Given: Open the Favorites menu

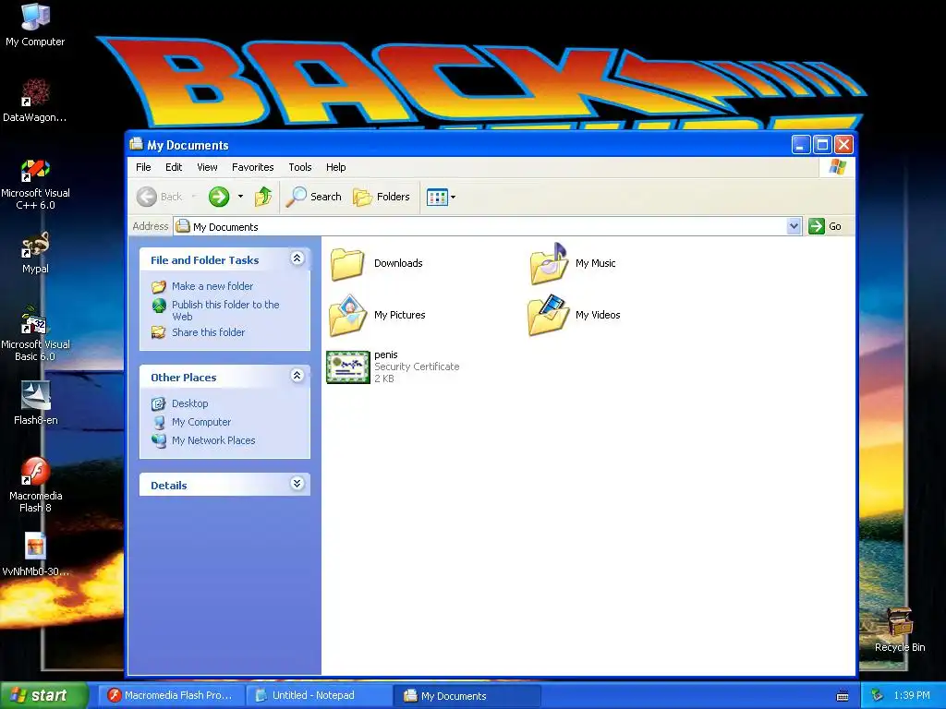Looking at the screenshot, I should click(253, 167).
